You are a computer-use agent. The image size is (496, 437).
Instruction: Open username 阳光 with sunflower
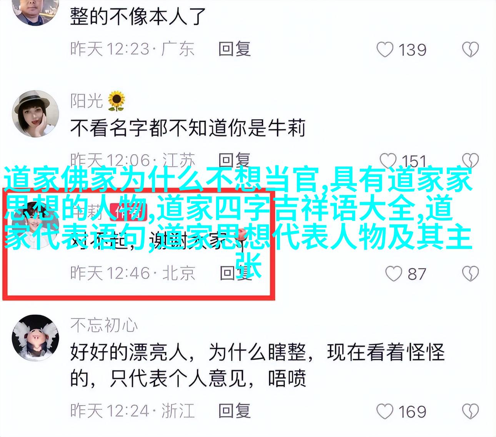[98, 100]
